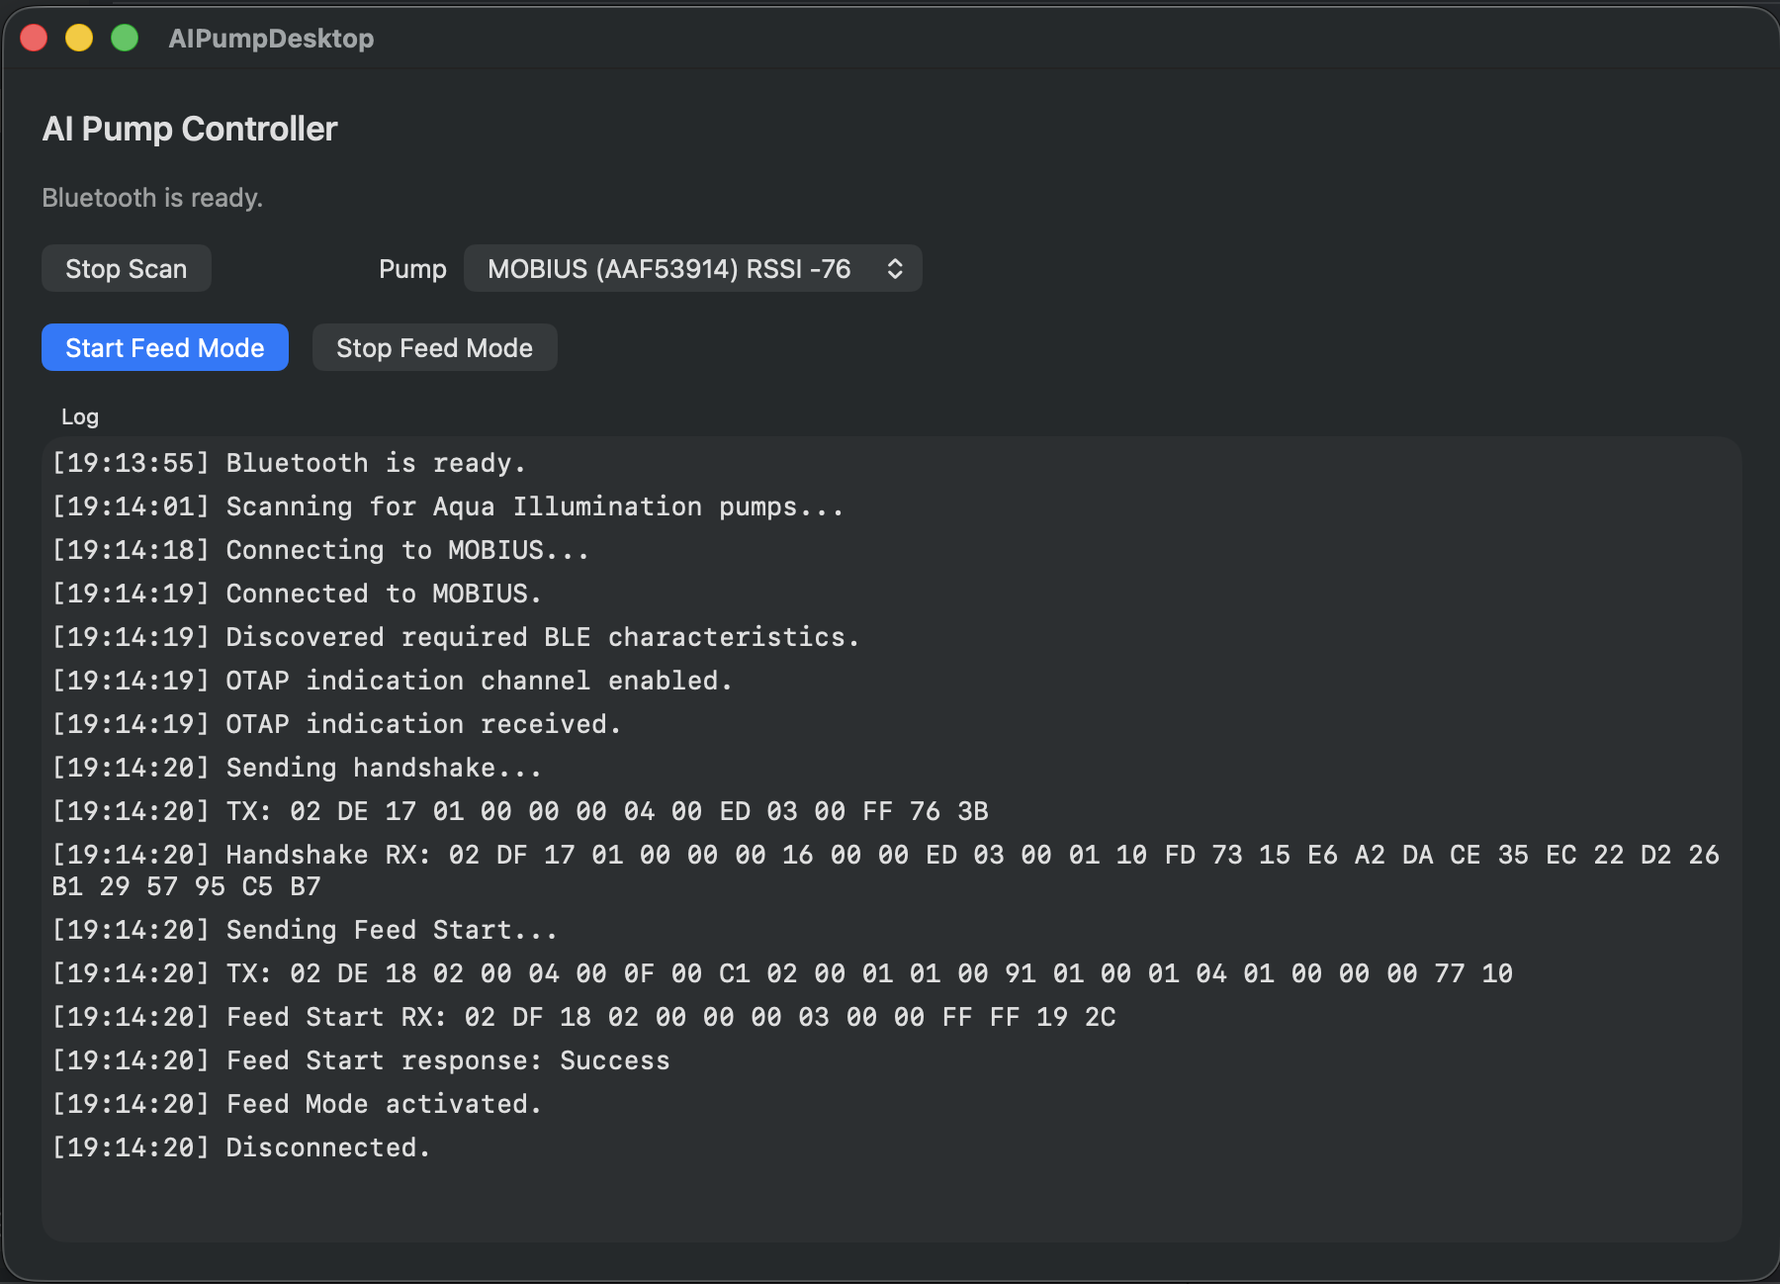Click the 'Handshake RX' hex data line

[x=886, y=856]
